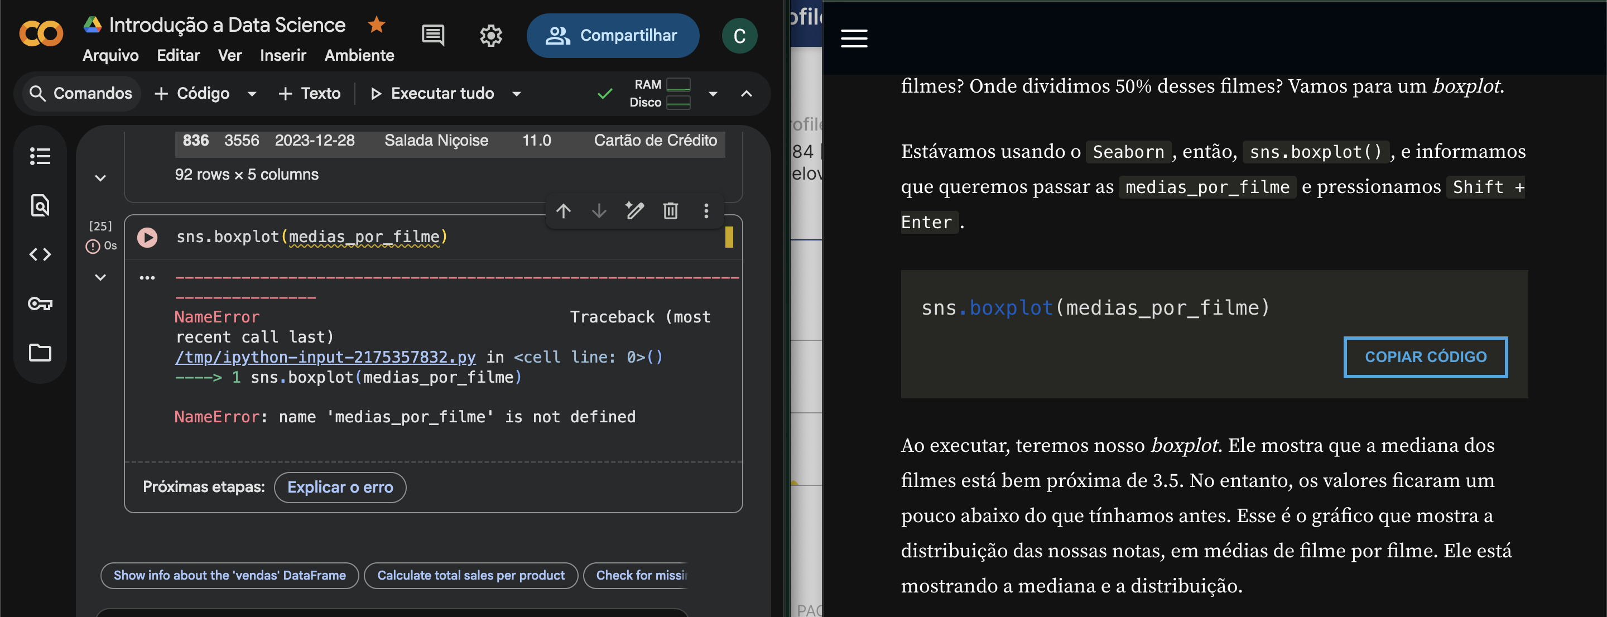Move the cell up using arrow icon
Screen dimensions: 1607x617
[564, 211]
